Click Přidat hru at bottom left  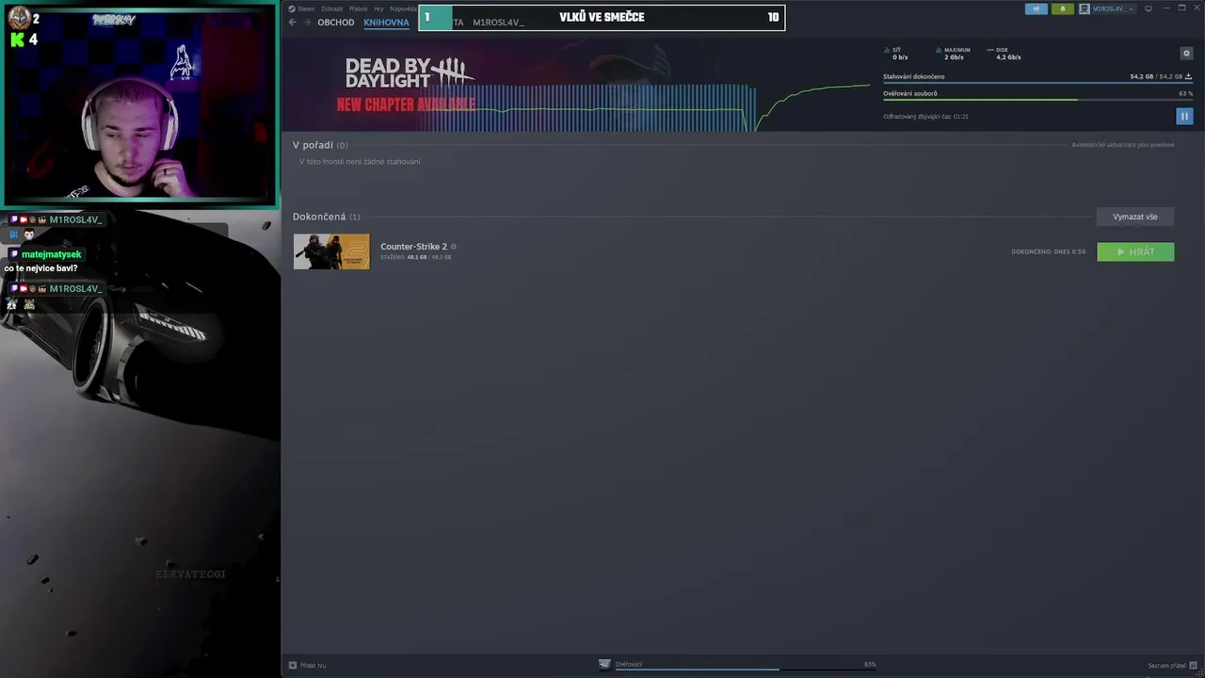point(308,665)
